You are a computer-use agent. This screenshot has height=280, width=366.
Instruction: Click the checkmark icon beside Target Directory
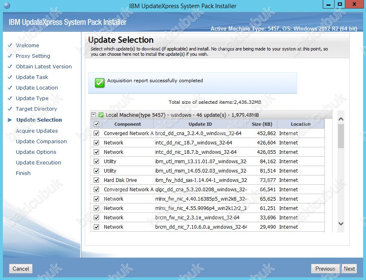[10, 109]
